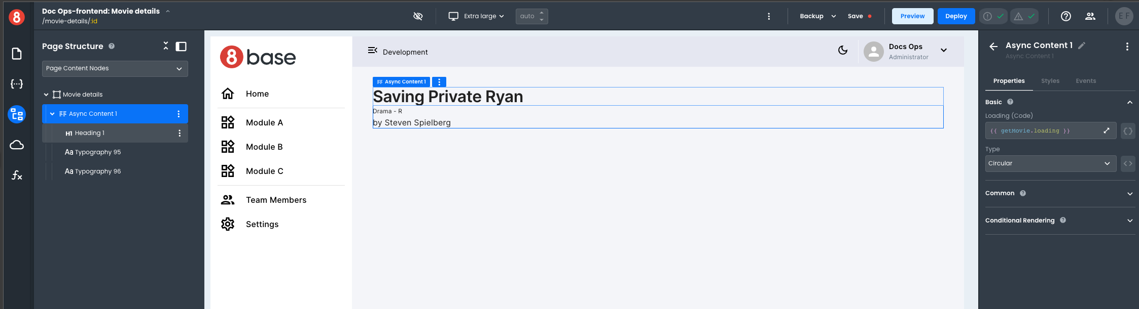Toggle the Page Structure panel layout icon
This screenshot has height=309, width=1139.
181,47
